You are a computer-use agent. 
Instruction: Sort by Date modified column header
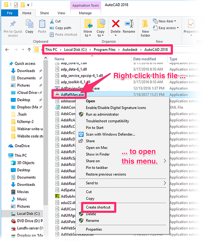(145, 59)
